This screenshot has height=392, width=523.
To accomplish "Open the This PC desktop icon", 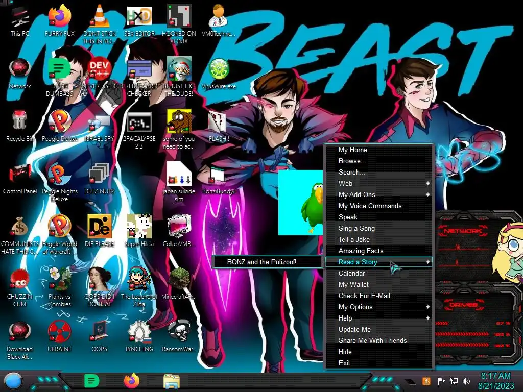I will coord(20,21).
